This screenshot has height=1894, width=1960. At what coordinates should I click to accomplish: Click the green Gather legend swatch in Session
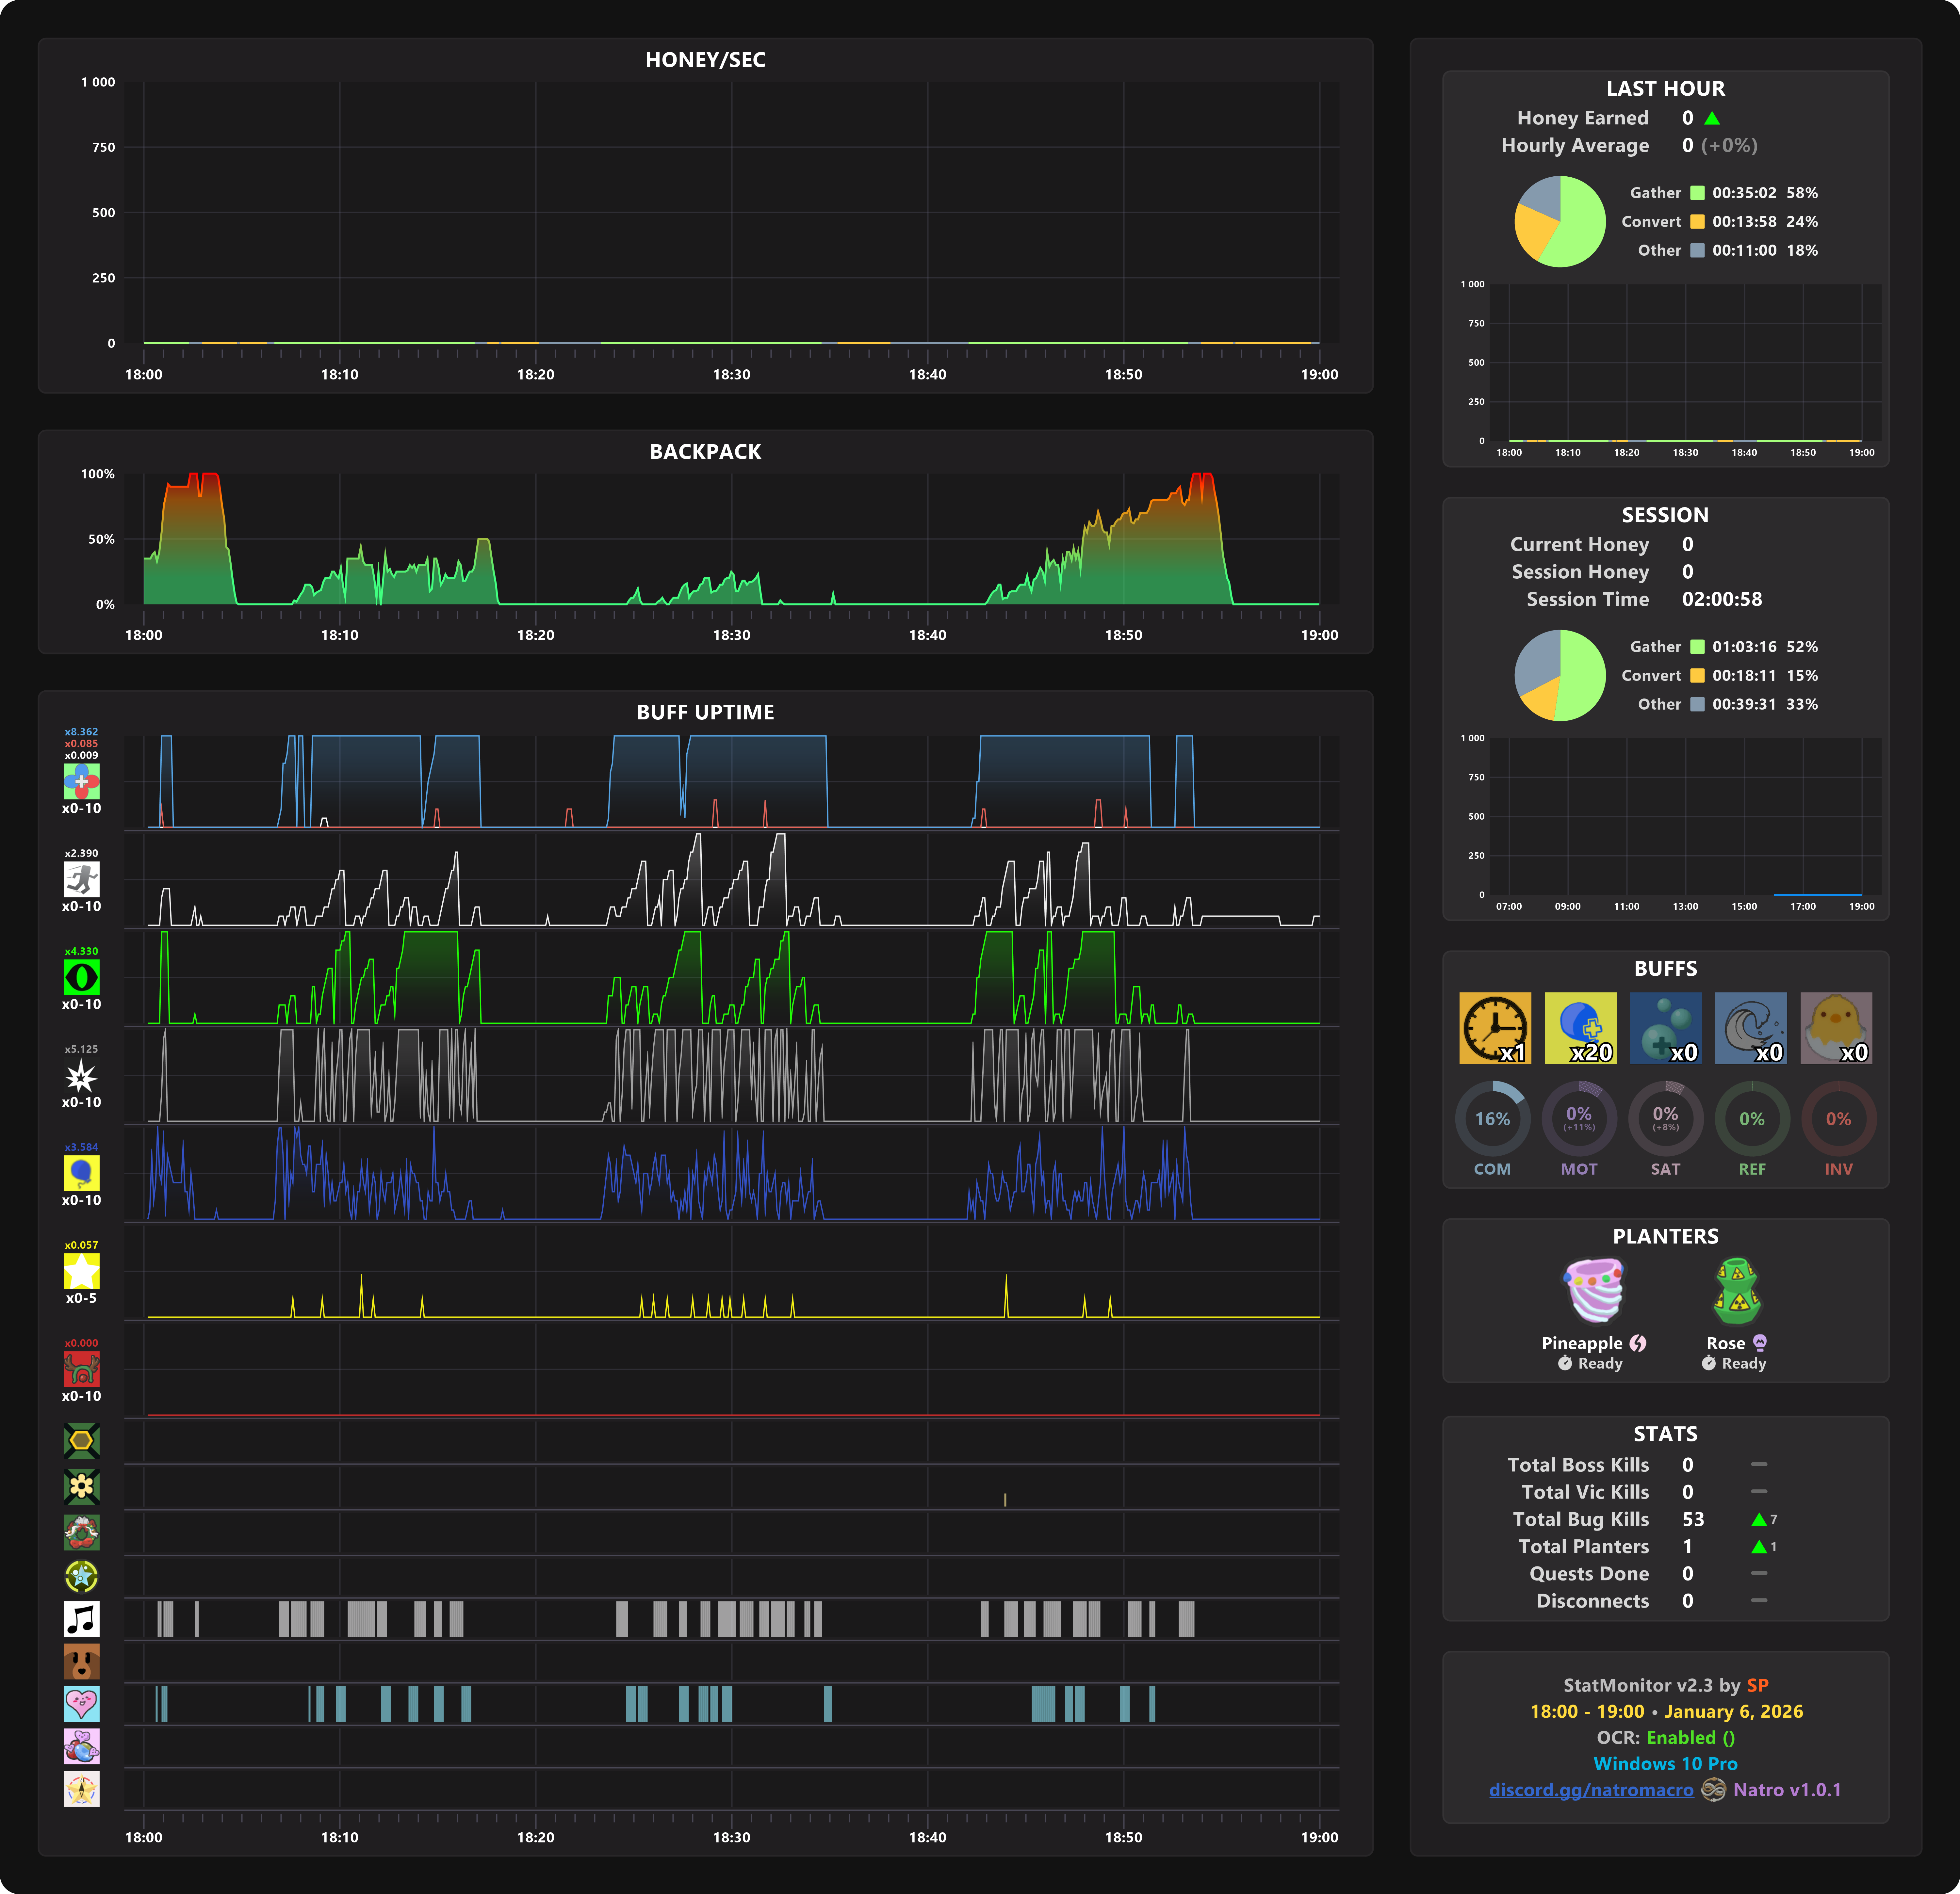point(1697,647)
